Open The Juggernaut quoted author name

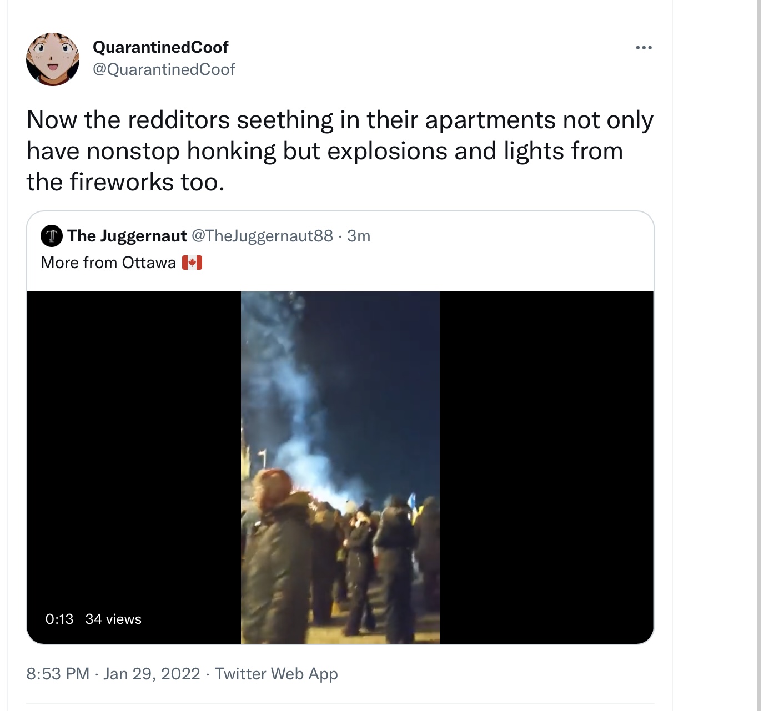point(127,236)
